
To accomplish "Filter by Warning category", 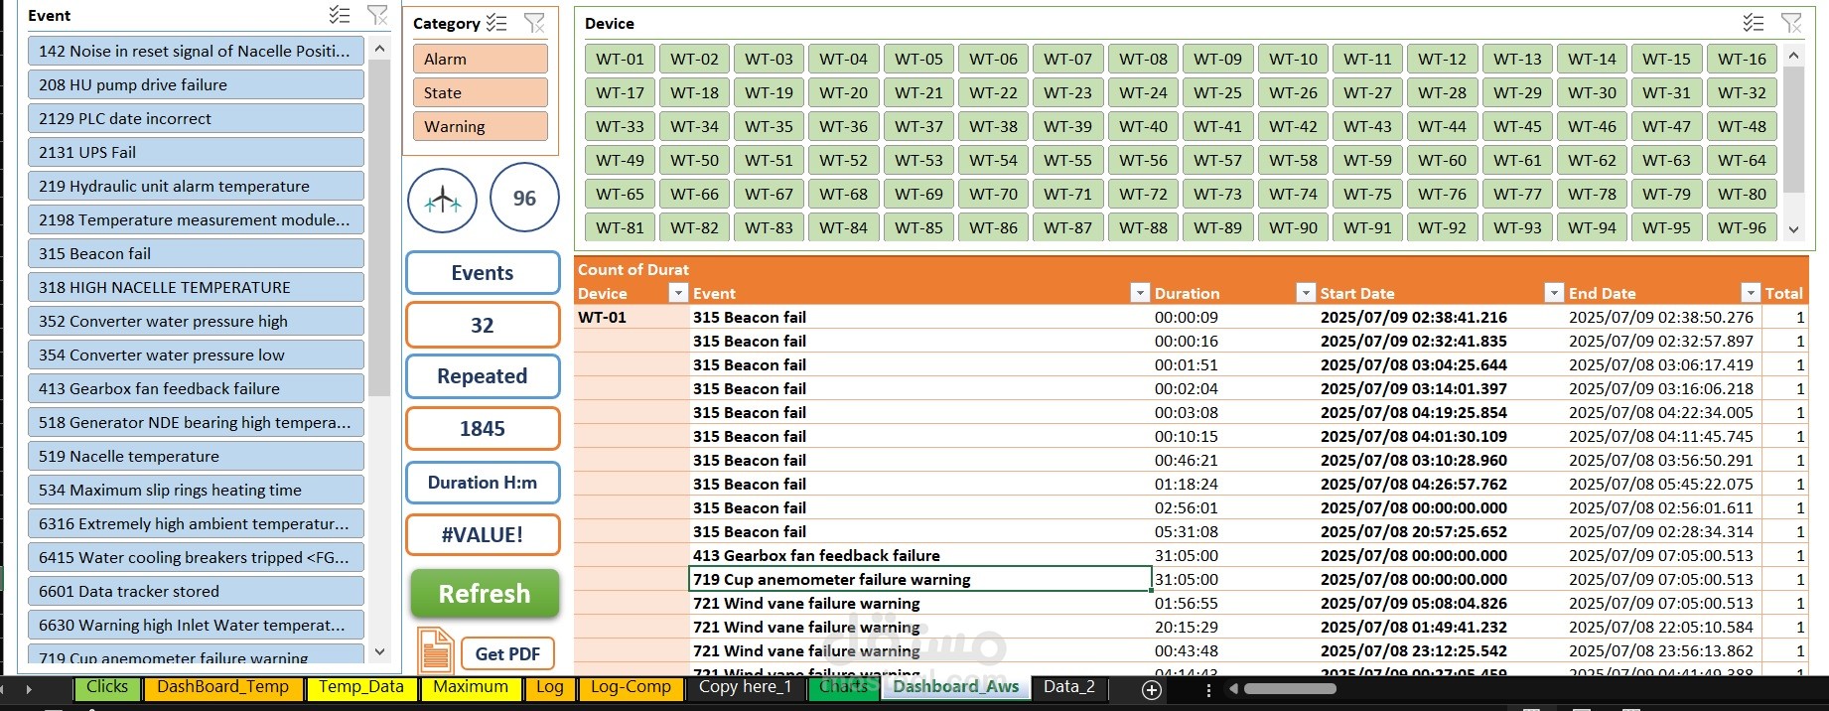I will click(480, 126).
